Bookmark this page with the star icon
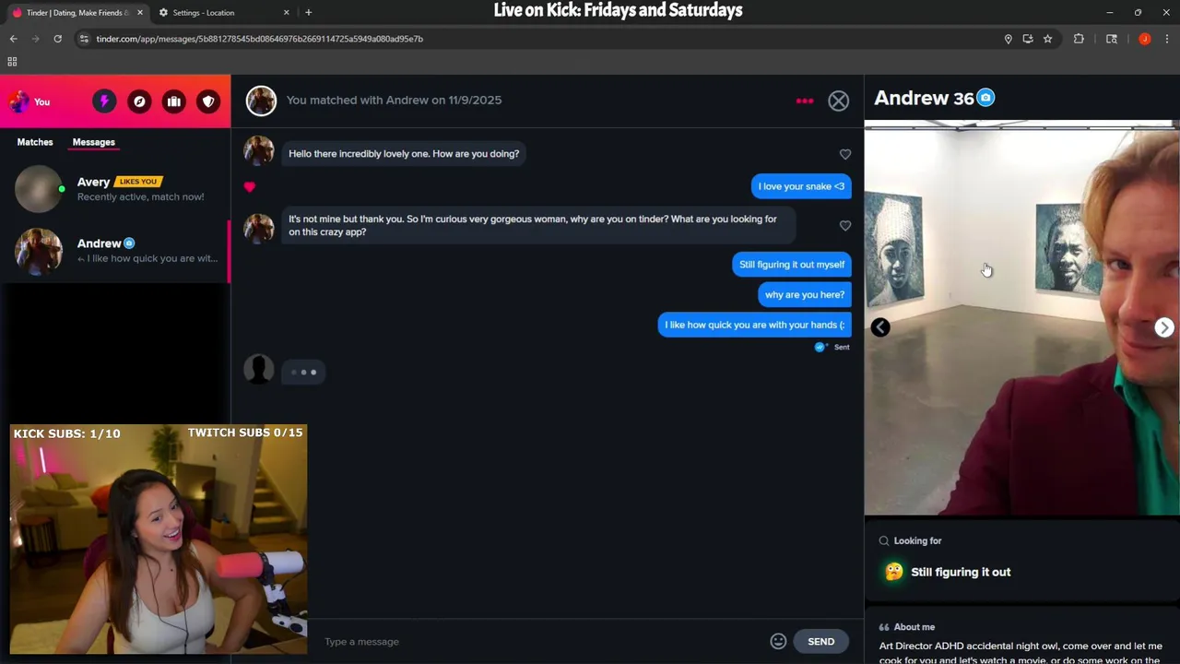This screenshot has height=664, width=1180. click(1048, 39)
